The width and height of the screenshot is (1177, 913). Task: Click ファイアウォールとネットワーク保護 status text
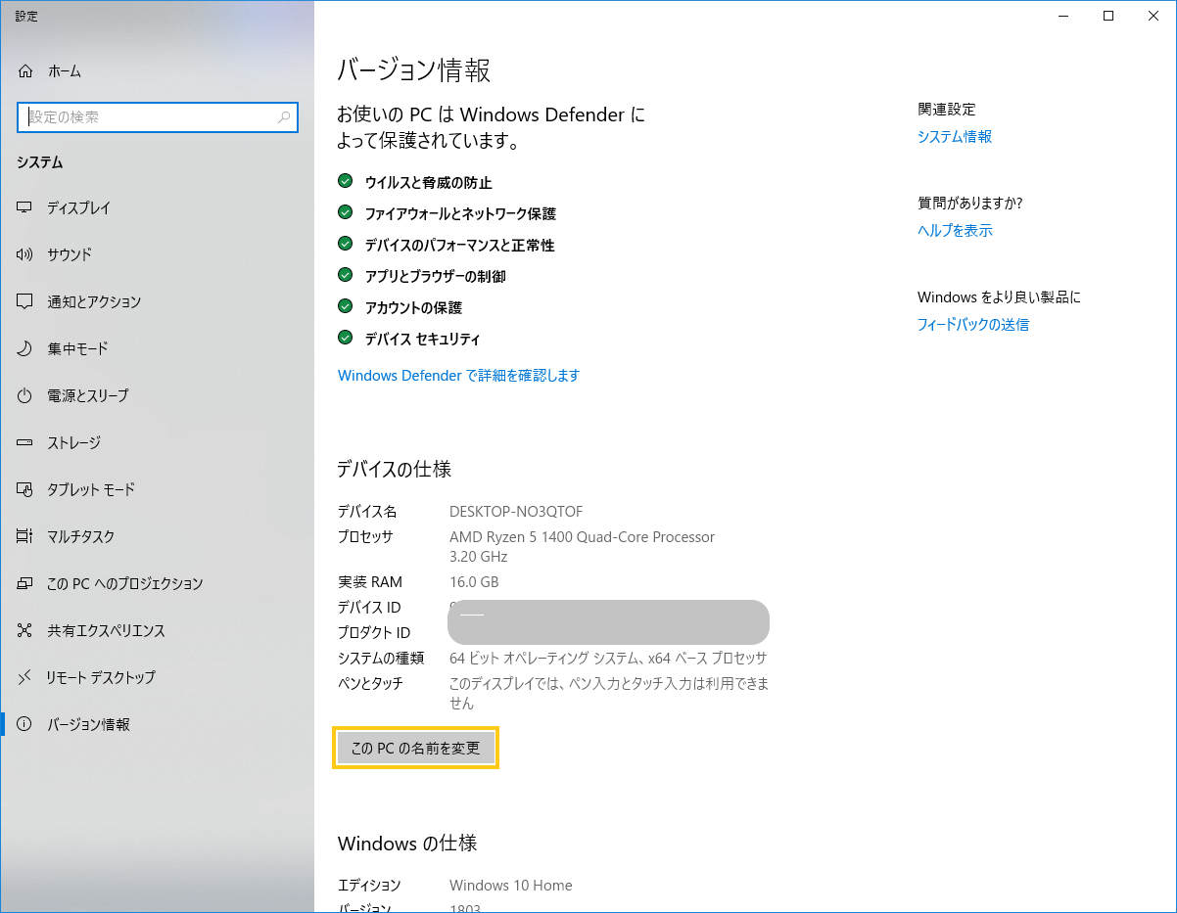(460, 214)
